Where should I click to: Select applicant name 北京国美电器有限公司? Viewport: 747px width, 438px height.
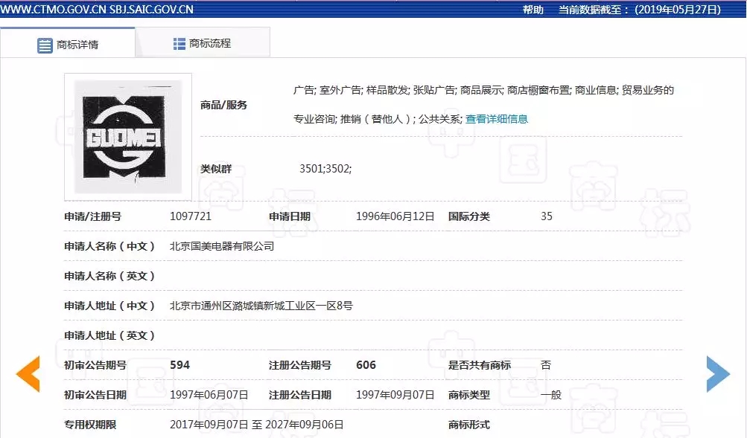point(222,246)
